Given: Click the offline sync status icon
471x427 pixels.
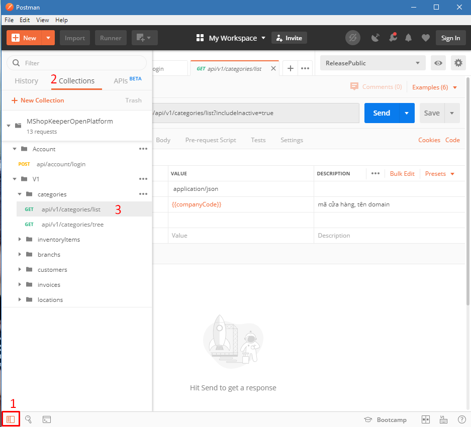Looking at the screenshot, I should 353,38.
